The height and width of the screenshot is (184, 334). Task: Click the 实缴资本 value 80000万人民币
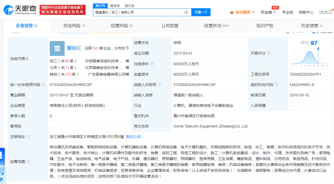[186, 74]
